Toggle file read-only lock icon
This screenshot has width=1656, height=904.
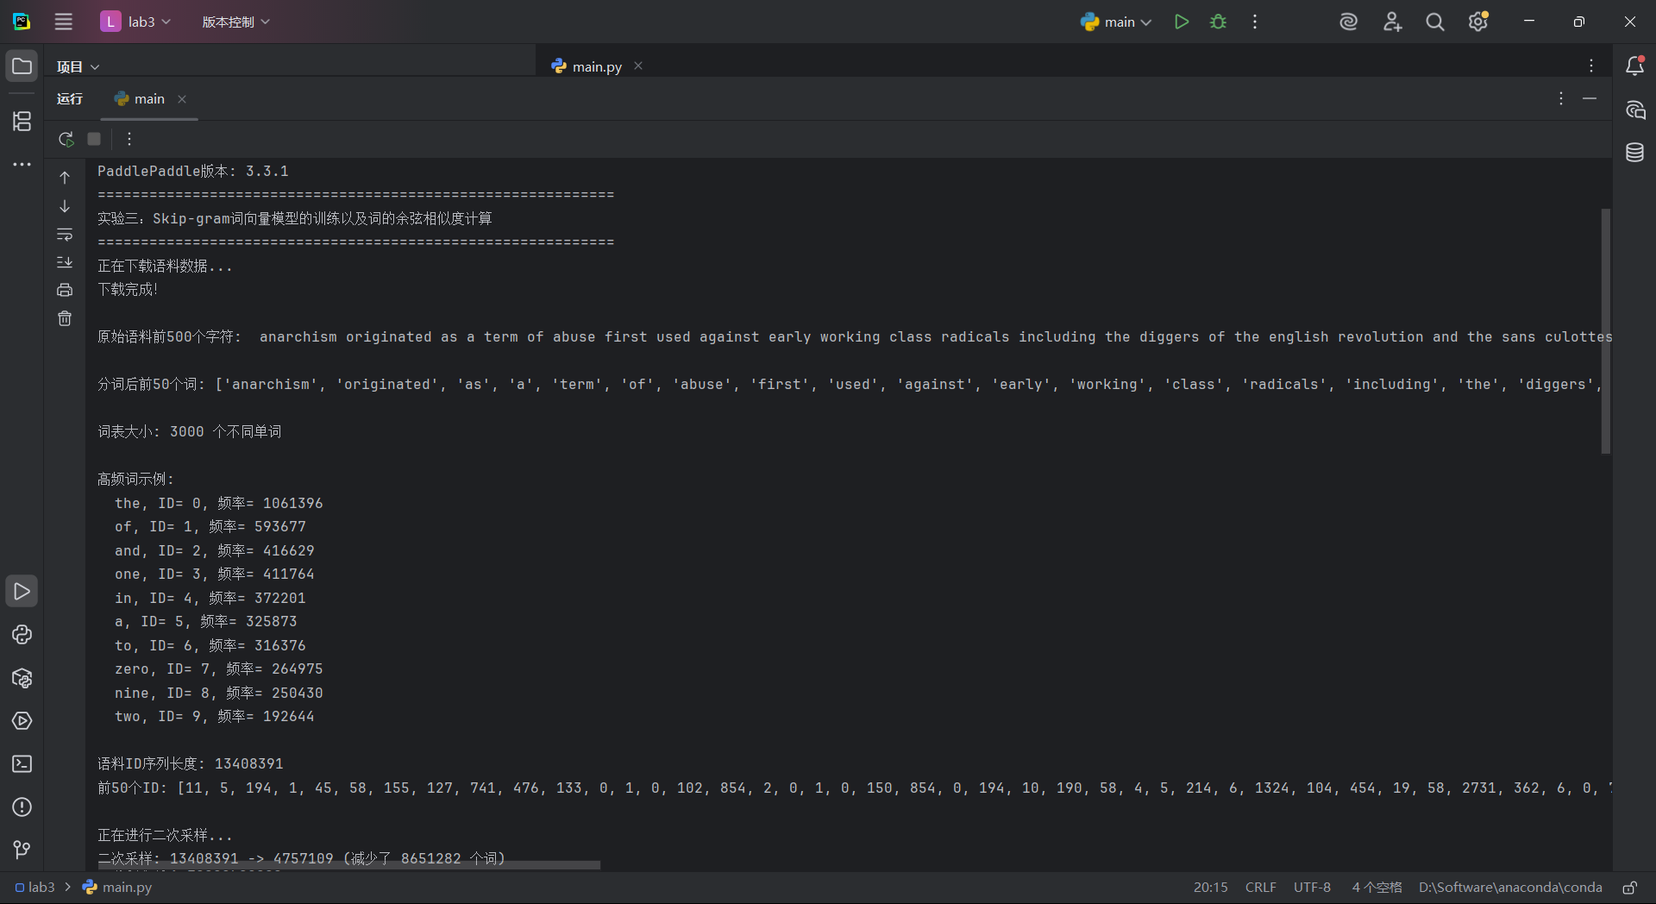tap(1629, 887)
